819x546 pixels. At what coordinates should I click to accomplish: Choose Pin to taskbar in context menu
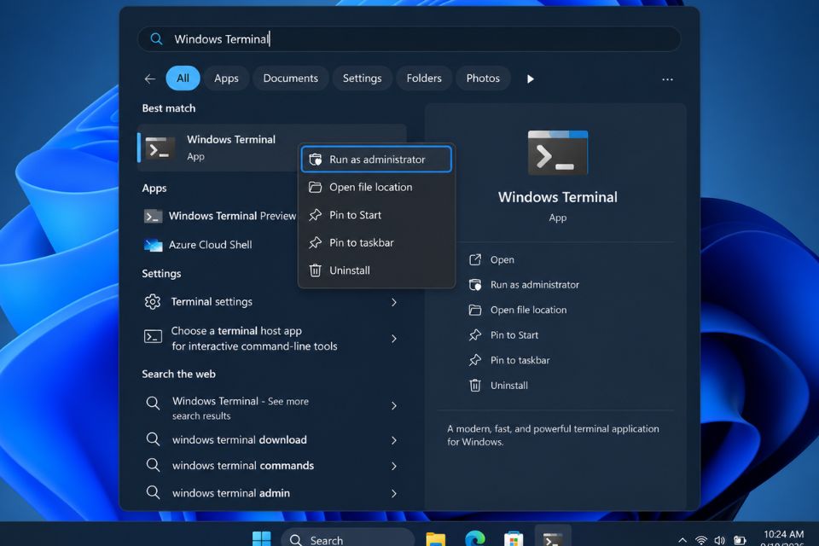tap(376, 242)
